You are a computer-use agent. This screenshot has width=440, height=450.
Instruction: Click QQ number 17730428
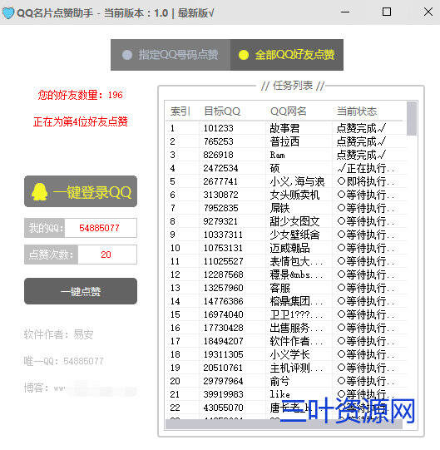[223, 328]
